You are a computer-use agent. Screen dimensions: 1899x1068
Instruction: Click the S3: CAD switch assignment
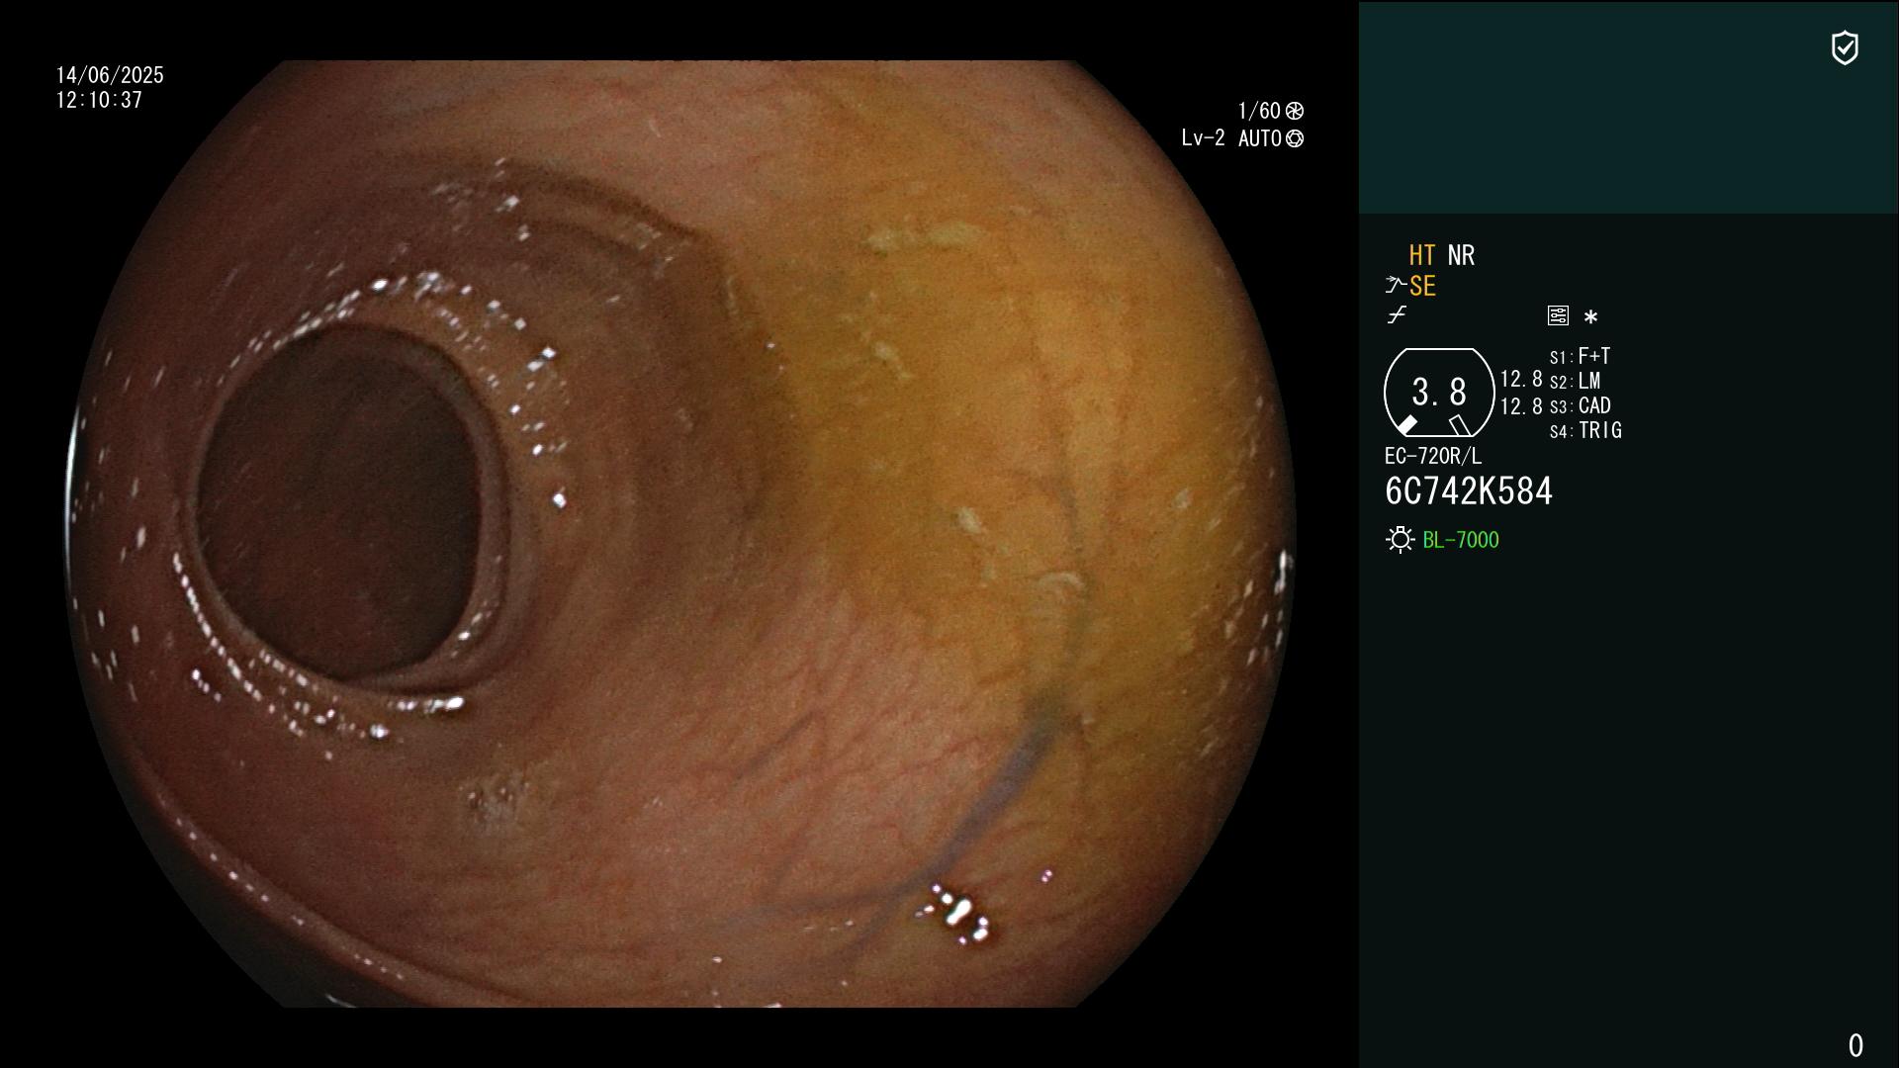1581,405
